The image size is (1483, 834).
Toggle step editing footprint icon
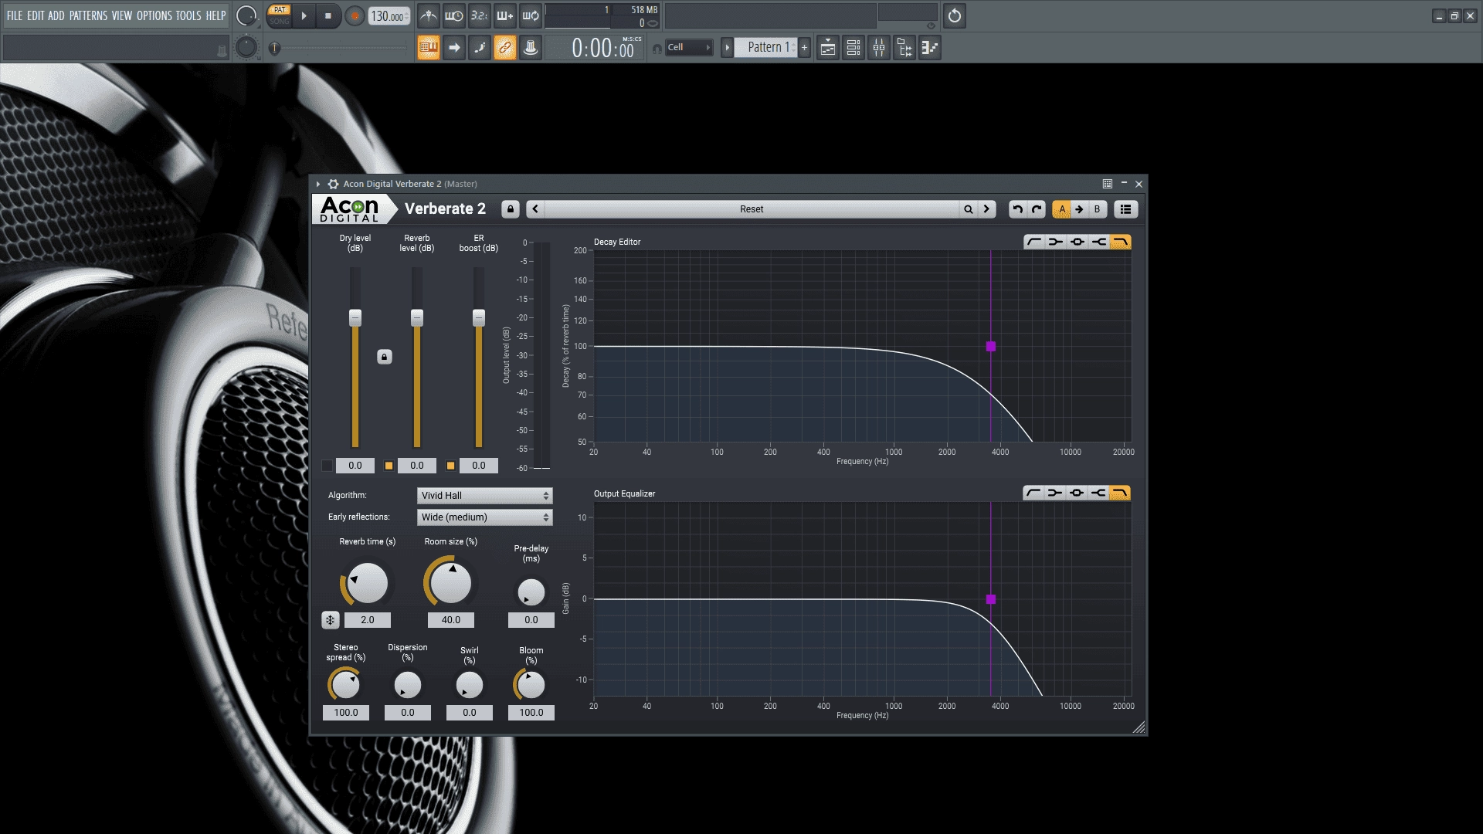click(x=480, y=48)
